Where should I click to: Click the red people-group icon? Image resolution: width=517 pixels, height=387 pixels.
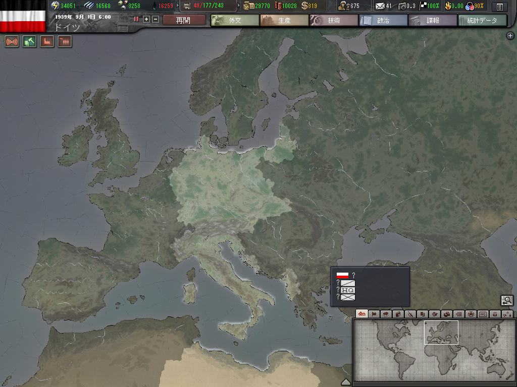tap(65, 42)
